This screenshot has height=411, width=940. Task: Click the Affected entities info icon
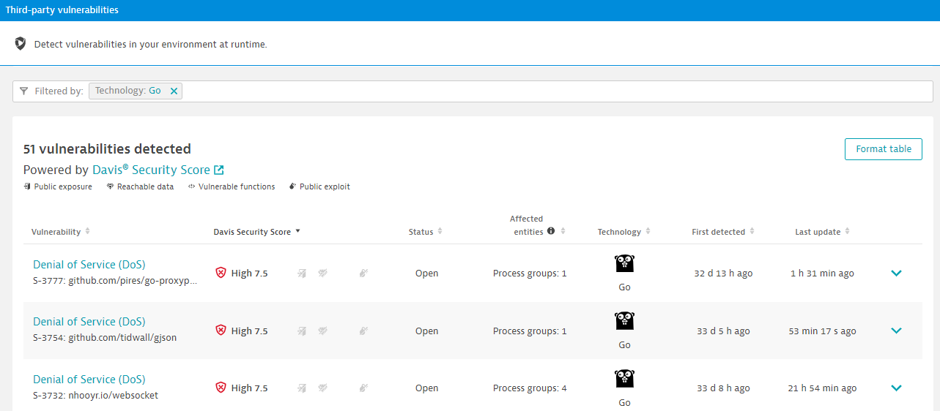click(551, 231)
